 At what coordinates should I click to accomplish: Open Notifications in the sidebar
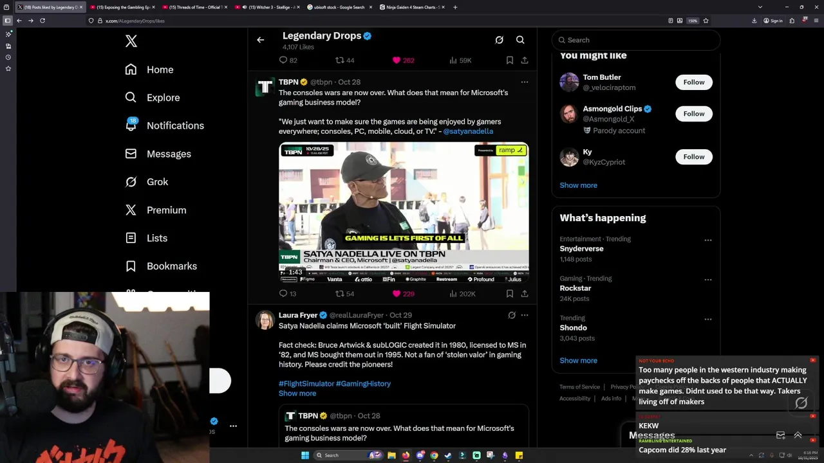coord(164,125)
